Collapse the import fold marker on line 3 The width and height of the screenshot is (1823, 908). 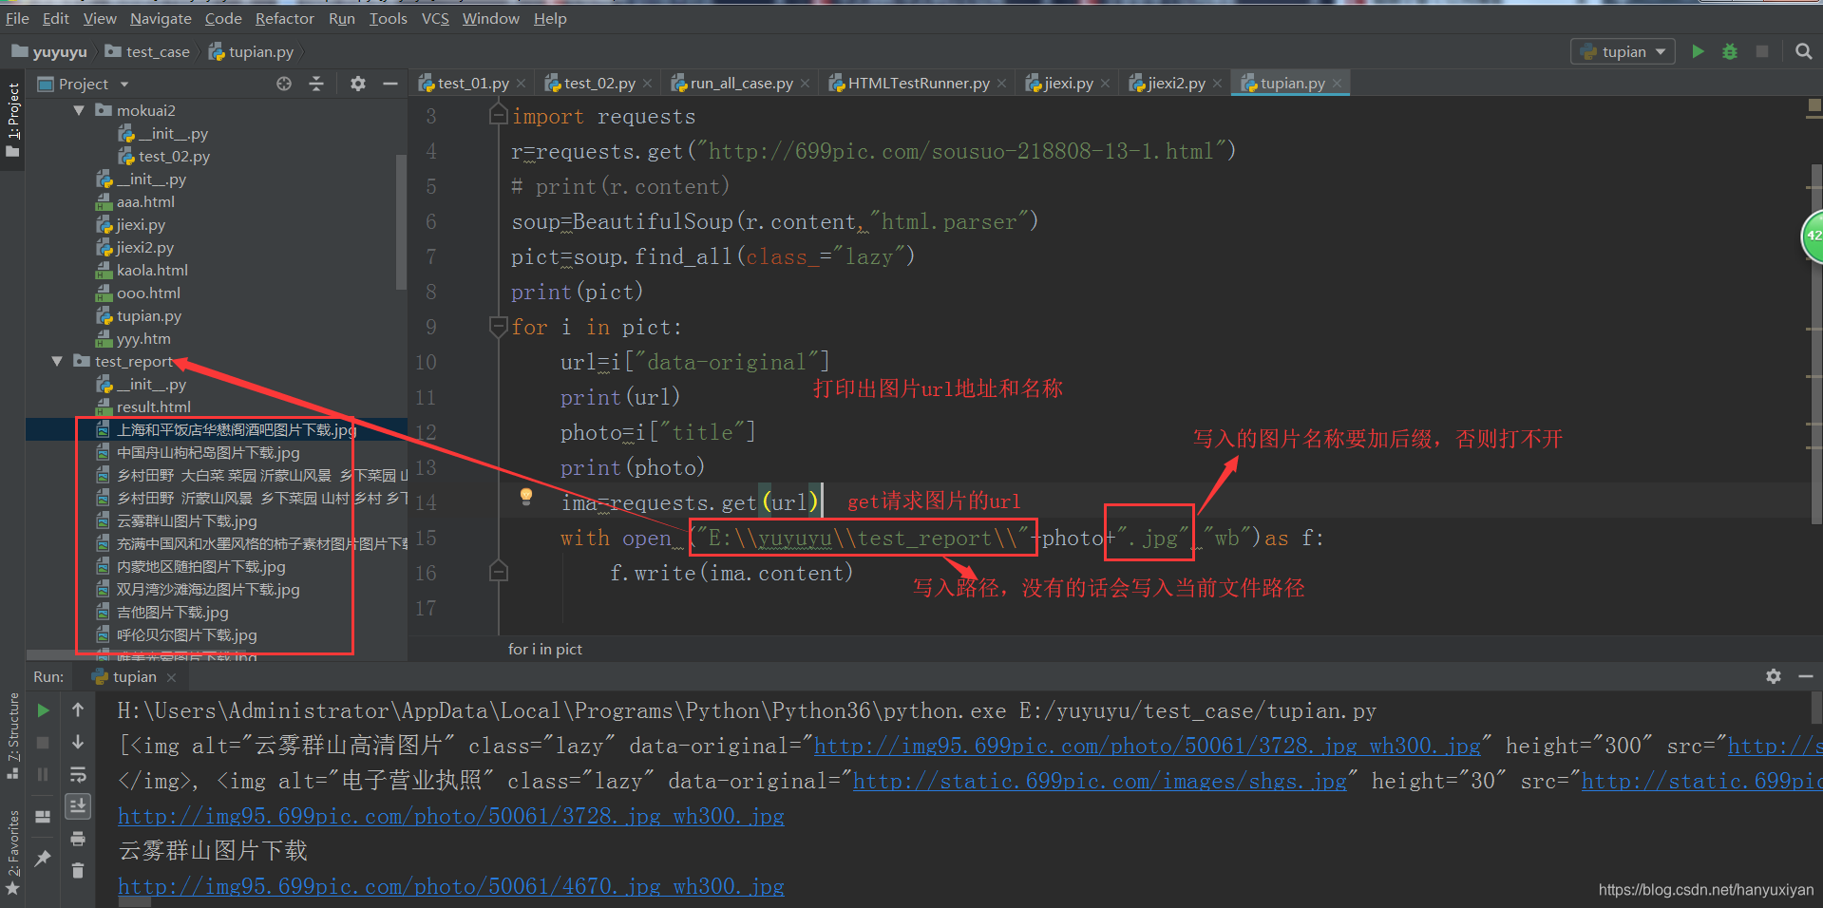498,115
